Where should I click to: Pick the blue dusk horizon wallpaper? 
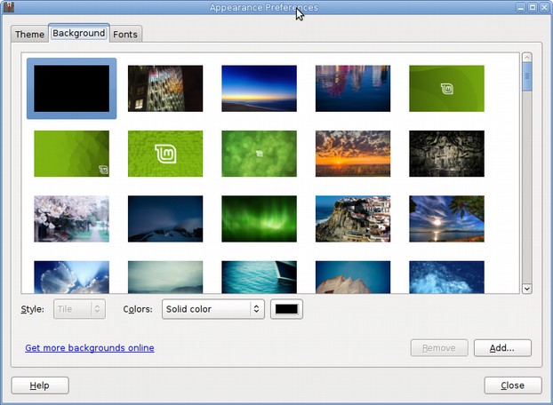pyautogui.click(x=260, y=89)
